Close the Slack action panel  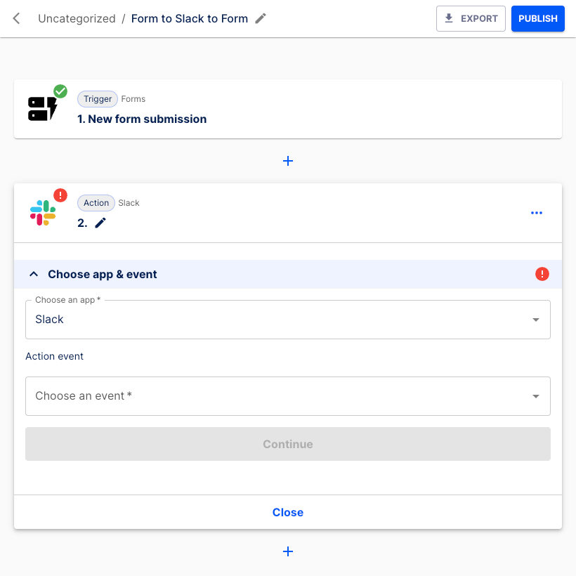tap(287, 512)
